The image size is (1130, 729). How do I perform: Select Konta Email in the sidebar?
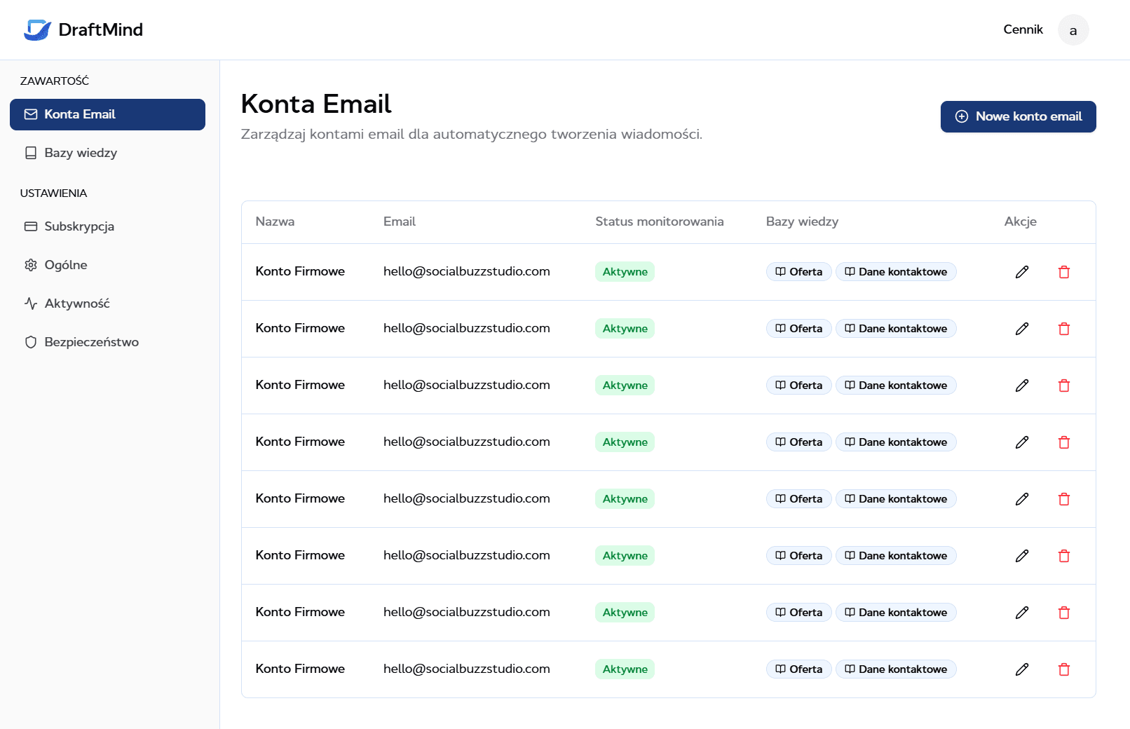pos(107,114)
